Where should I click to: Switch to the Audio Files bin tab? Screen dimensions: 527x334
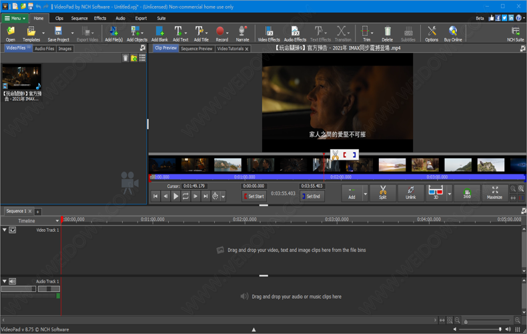click(x=45, y=49)
